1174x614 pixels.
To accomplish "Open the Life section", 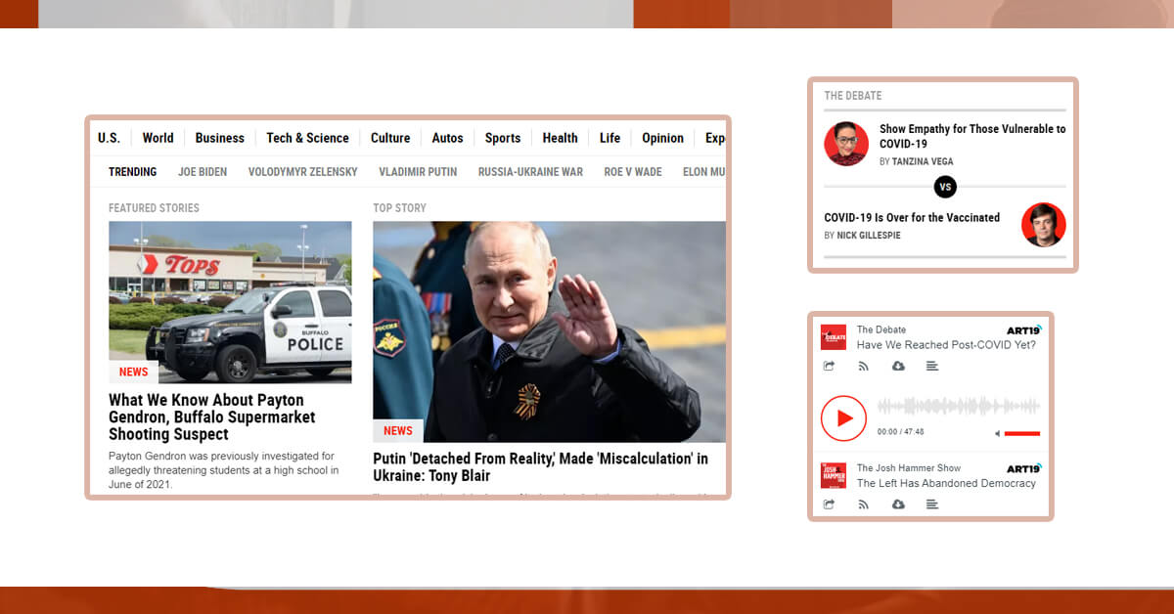I will click(x=610, y=138).
